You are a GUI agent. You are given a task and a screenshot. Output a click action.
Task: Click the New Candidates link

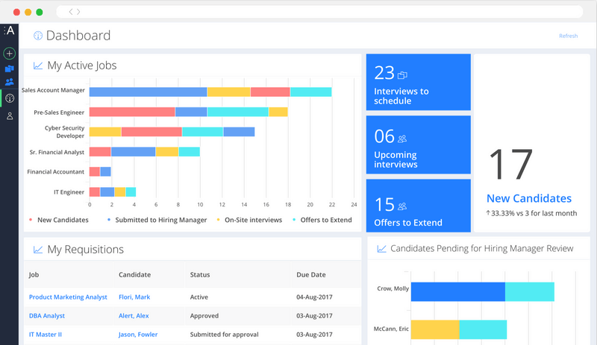click(528, 198)
